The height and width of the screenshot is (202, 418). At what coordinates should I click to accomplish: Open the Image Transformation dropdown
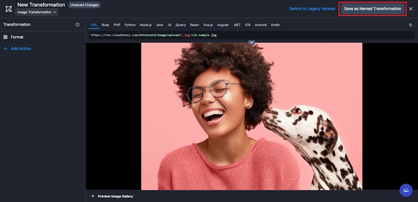point(37,12)
